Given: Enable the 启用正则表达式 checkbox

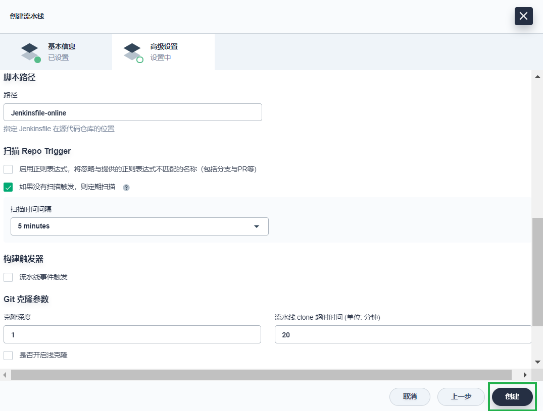Looking at the screenshot, I should pos(8,169).
